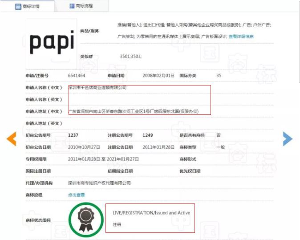Click the blue next-record right arrow
This screenshot has height=240, width=300.
pyautogui.click(x=288, y=139)
